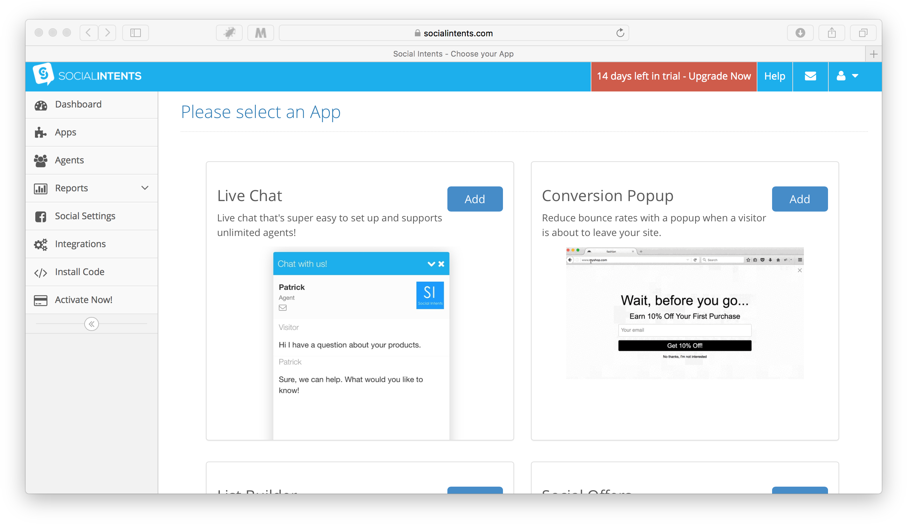Click the Integrations gears icon

pos(41,244)
